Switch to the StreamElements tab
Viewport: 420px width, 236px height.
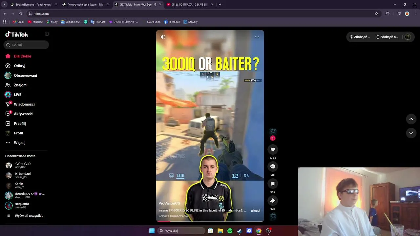pos(34,5)
